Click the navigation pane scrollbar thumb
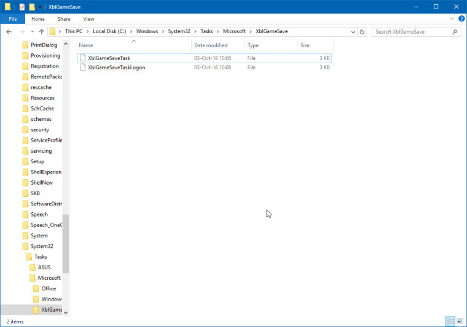467x327 pixels. tap(66, 244)
